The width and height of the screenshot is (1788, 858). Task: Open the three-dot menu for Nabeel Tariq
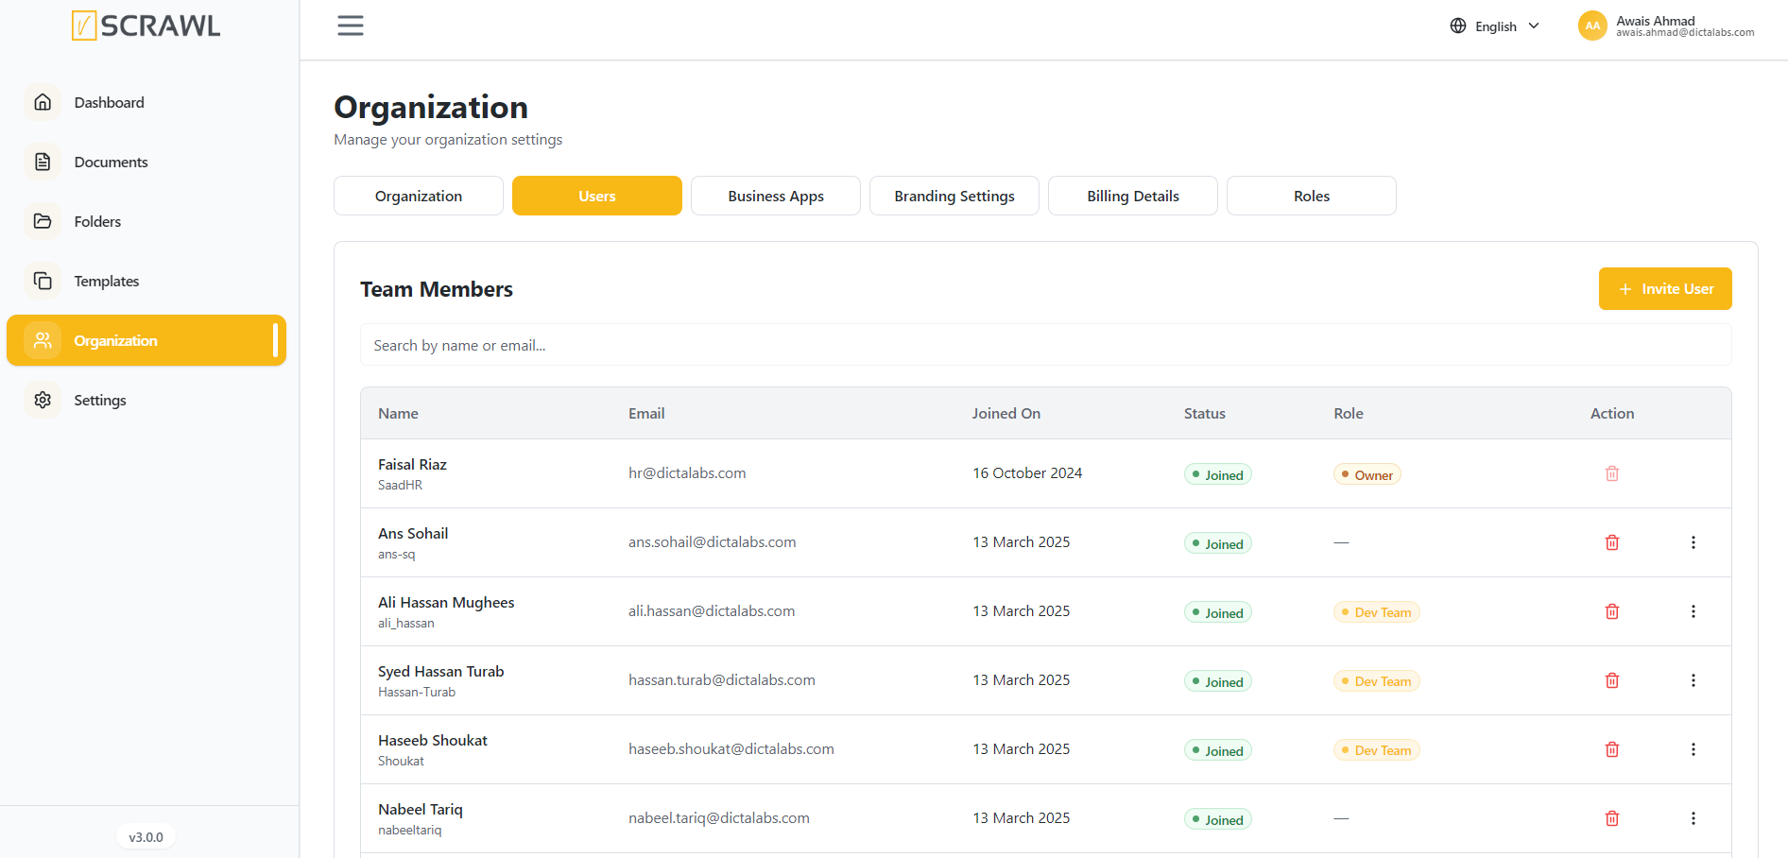click(x=1693, y=818)
